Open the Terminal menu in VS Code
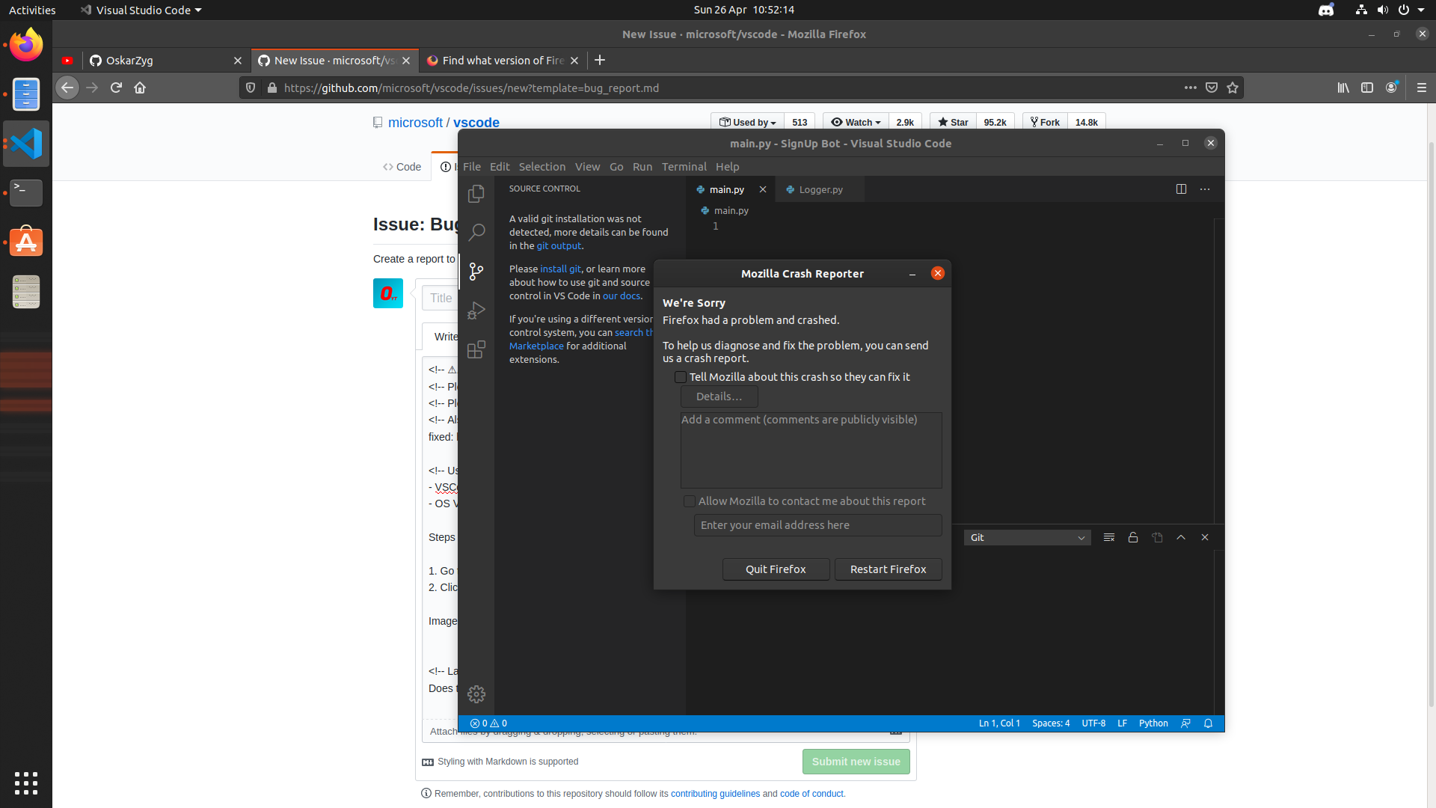Image resolution: width=1436 pixels, height=808 pixels. [684, 167]
